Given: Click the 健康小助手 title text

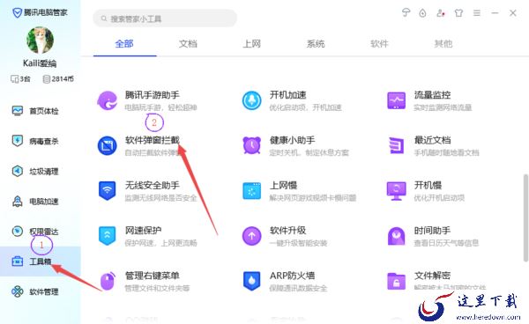Looking at the screenshot, I should point(293,140).
